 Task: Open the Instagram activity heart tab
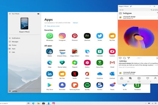pyautogui.click(x=148, y=78)
